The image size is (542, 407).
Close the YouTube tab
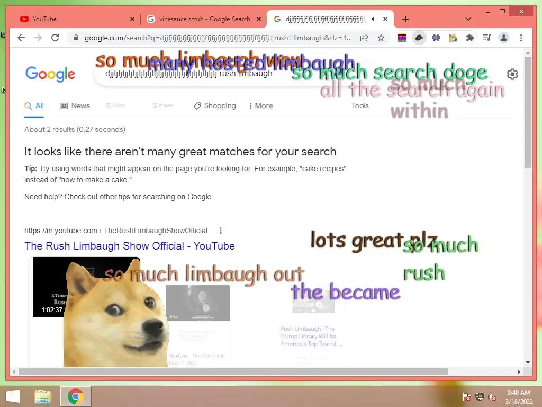(x=132, y=19)
